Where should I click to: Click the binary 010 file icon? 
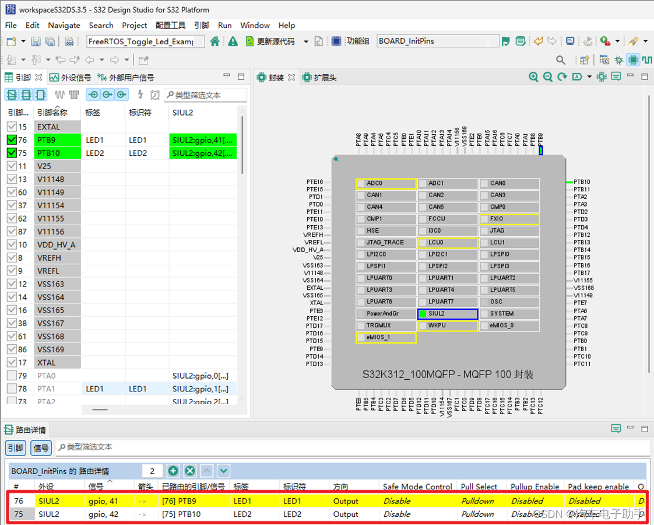[x=69, y=41]
